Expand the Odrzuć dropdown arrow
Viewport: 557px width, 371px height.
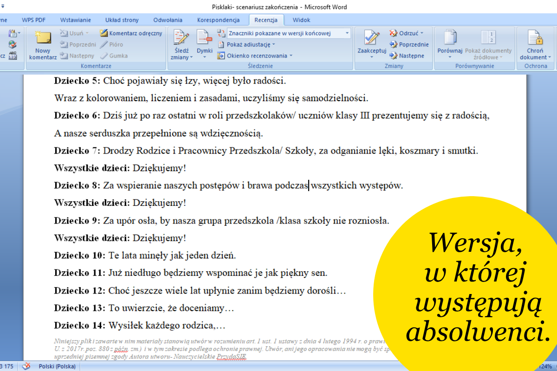422,33
